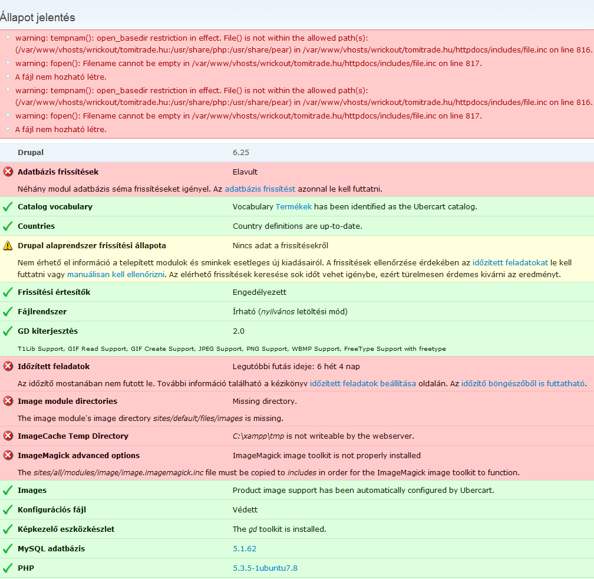Click the Drupal version value 6.25
Viewport: 594px width, 579px height.
241,152
